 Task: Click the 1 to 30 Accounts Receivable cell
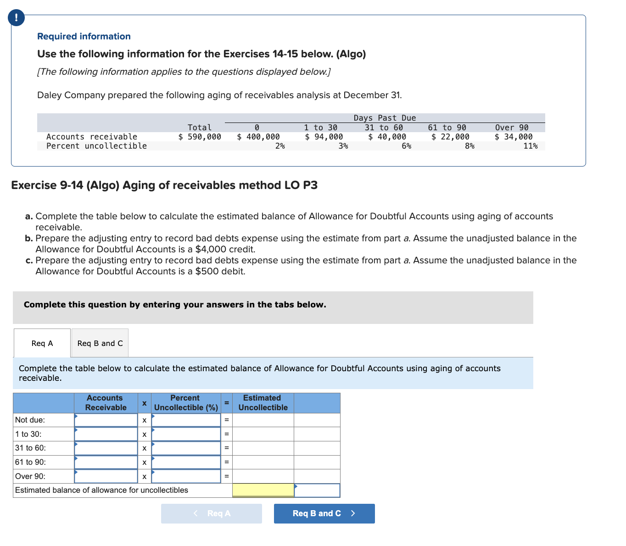(x=106, y=434)
